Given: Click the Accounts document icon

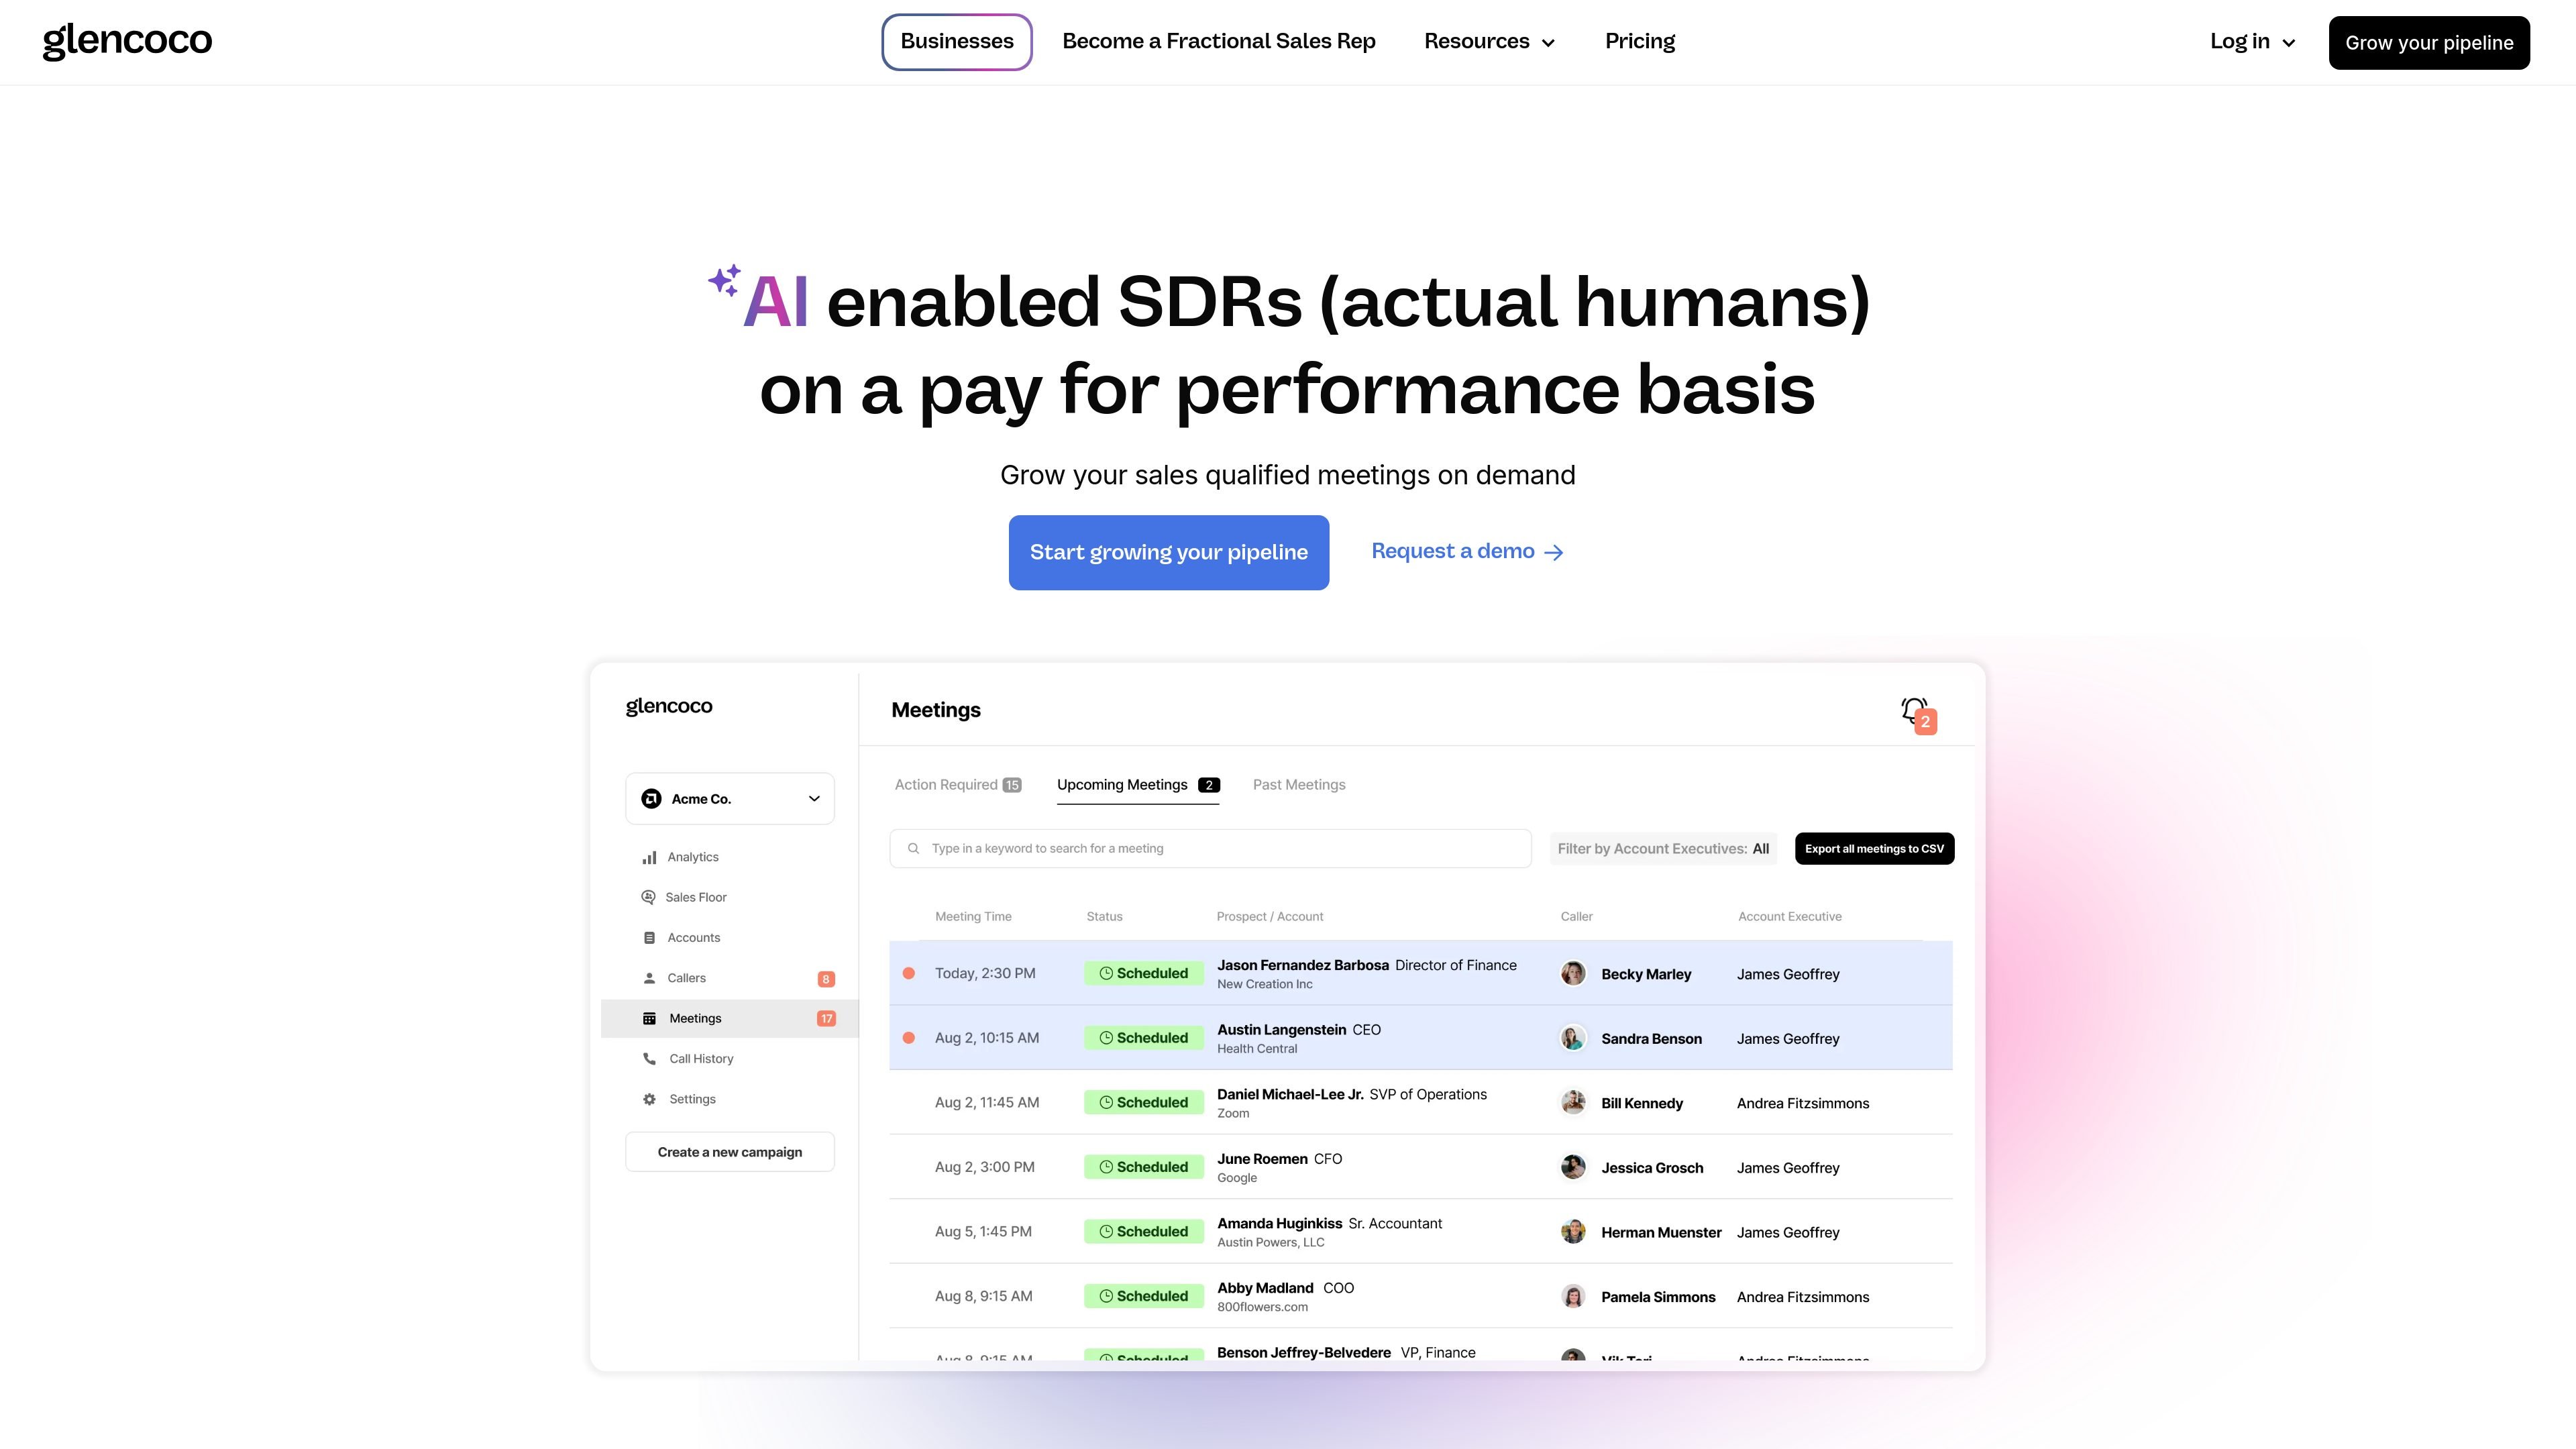Looking at the screenshot, I should (649, 938).
